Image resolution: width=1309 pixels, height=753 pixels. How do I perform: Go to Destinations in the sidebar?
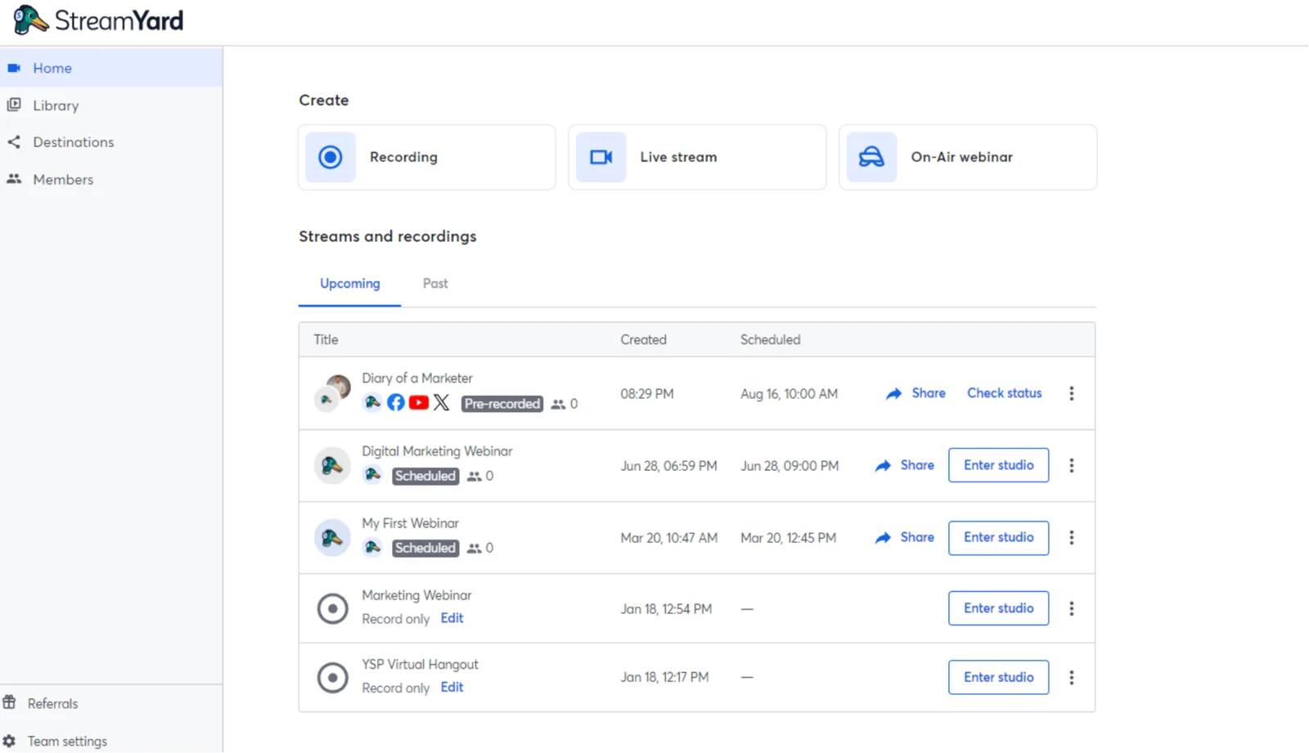click(73, 142)
